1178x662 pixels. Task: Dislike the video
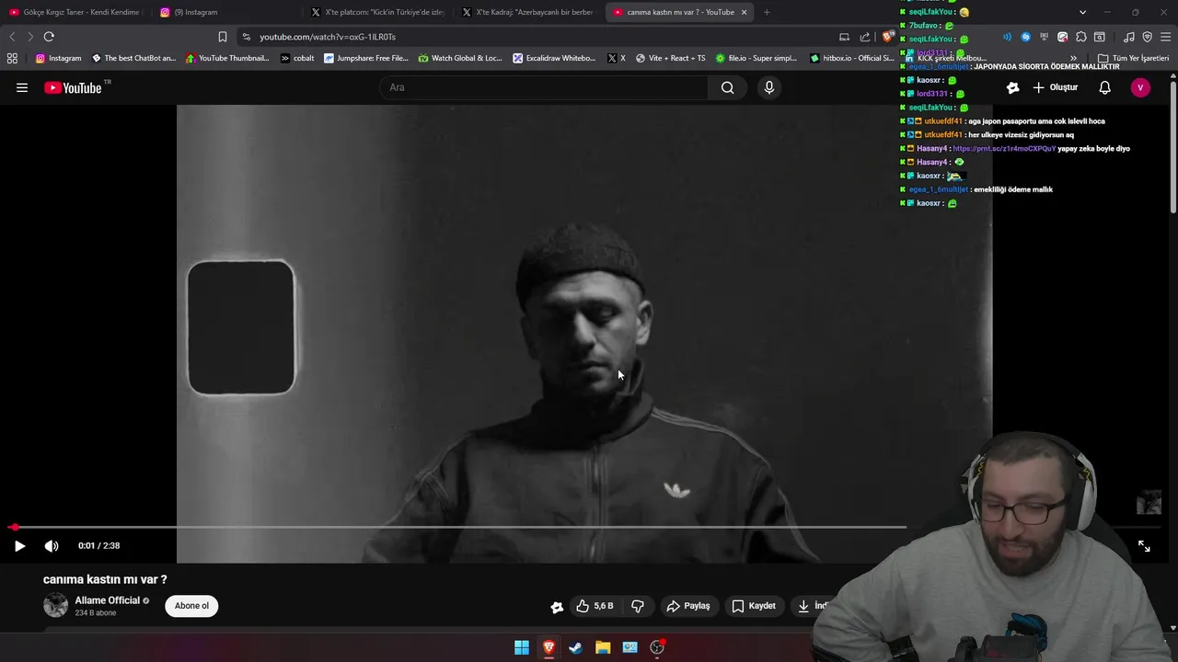638,606
